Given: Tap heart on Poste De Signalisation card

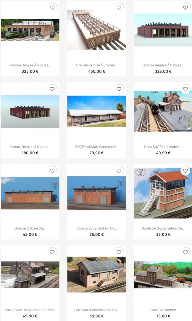Looking at the screenshot, I should [x=185, y=171].
